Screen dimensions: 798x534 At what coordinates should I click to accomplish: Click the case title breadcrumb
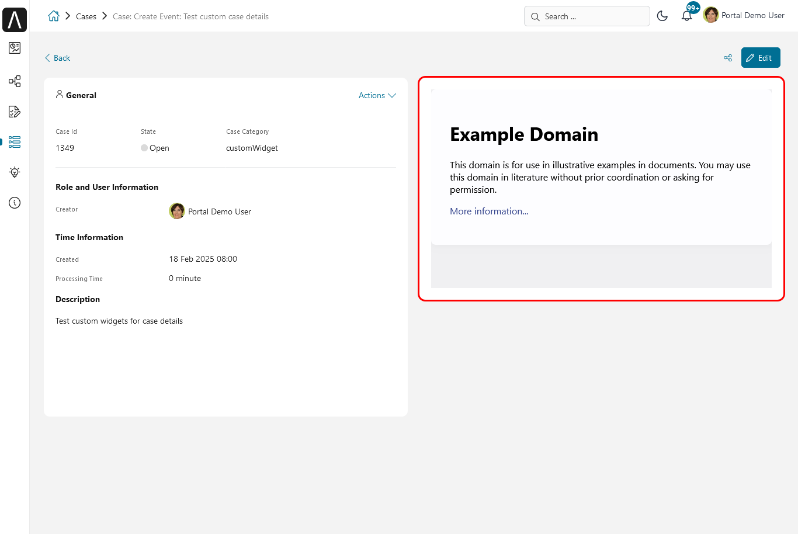click(190, 16)
